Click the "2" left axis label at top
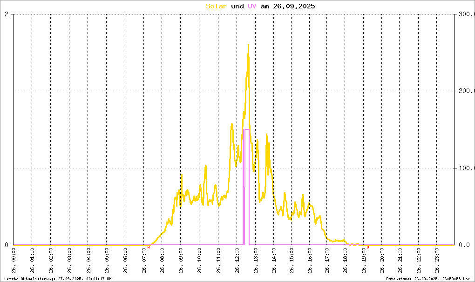Viewport: 475px width, 282px height. click(7, 14)
